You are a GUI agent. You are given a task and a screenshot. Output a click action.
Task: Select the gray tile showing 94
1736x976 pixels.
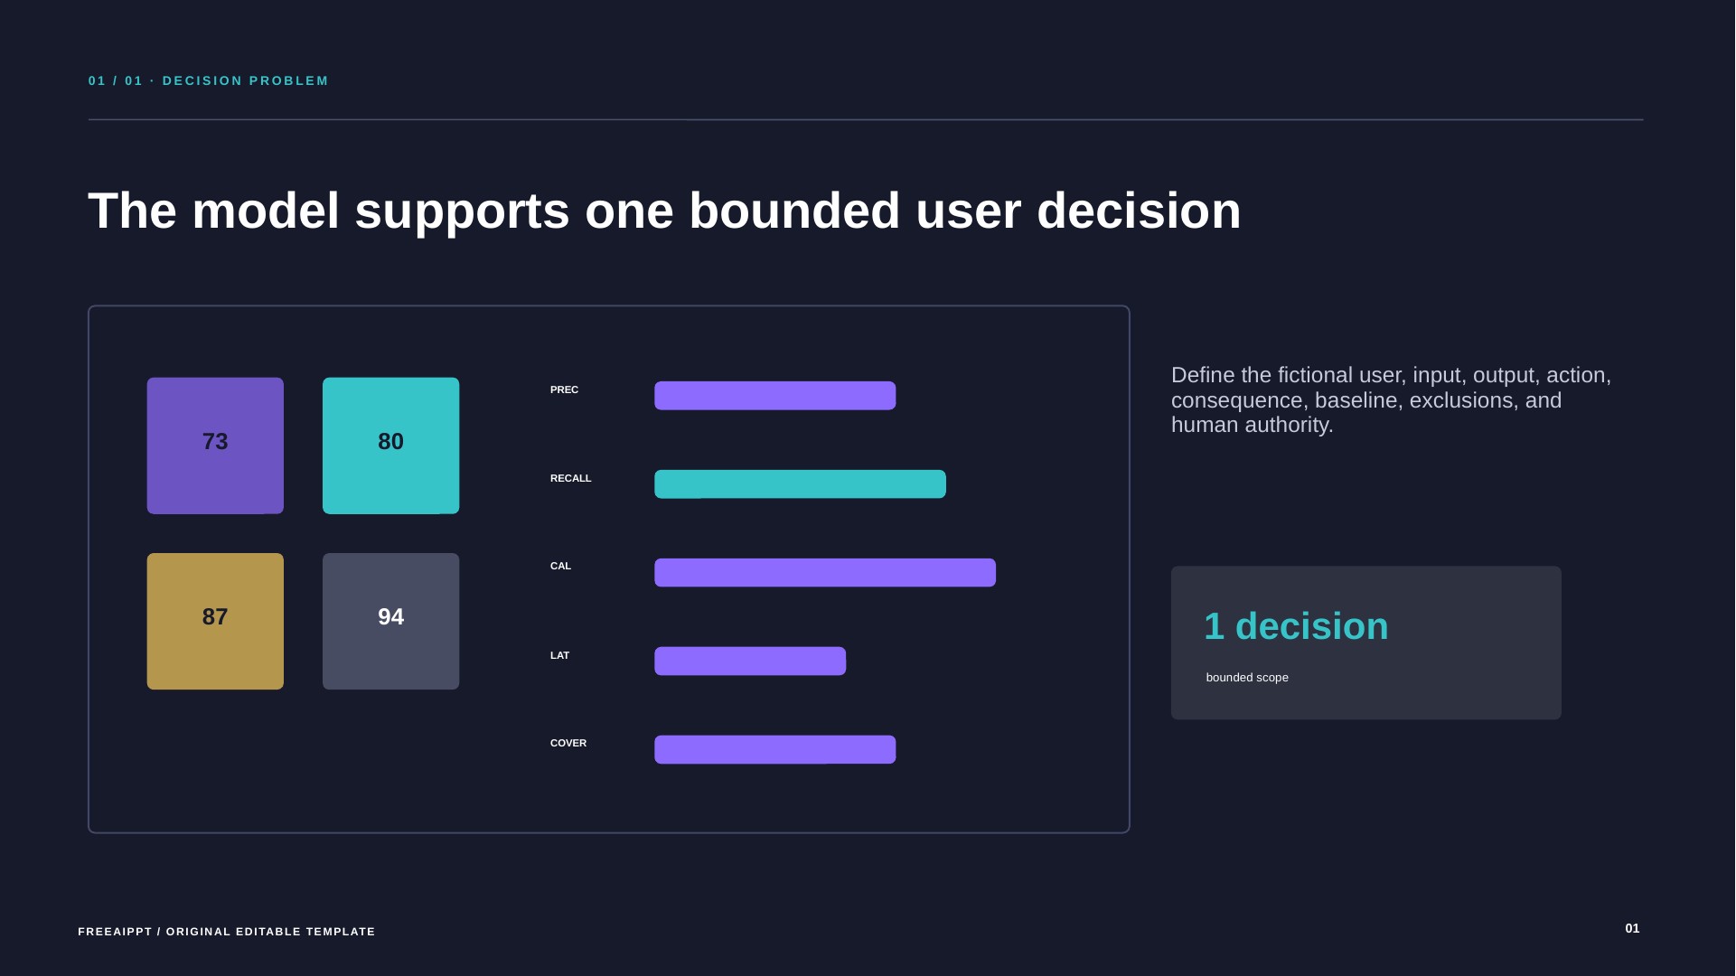pos(390,621)
